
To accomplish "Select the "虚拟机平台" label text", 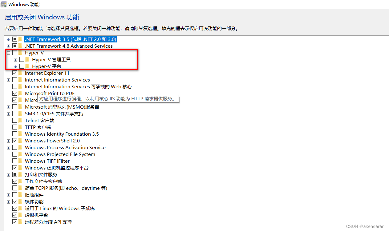I will click(x=36, y=215).
